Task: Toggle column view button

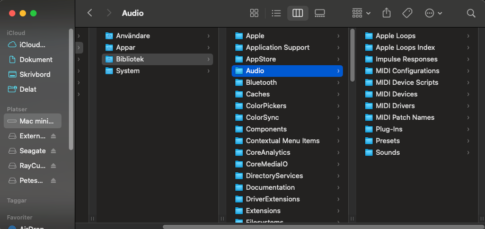Action: [x=297, y=13]
